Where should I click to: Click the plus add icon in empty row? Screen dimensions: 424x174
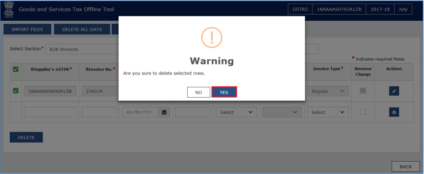pyautogui.click(x=394, y=112)
